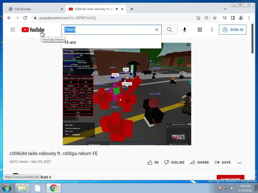Click the SHARE button

(x=200, y=163)
